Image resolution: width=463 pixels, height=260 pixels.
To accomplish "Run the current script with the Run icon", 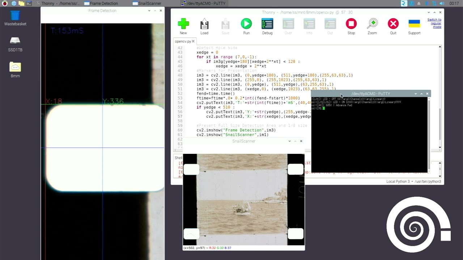I will 246,24.
